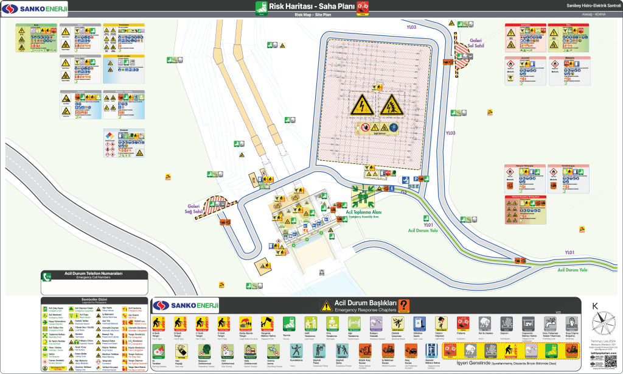Select the Acil Çıkış Kapısı emergency exit icon
Screen dimensions: 623x374
pos(44,309)
